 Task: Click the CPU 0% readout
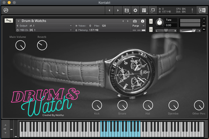tap(181, 9)
